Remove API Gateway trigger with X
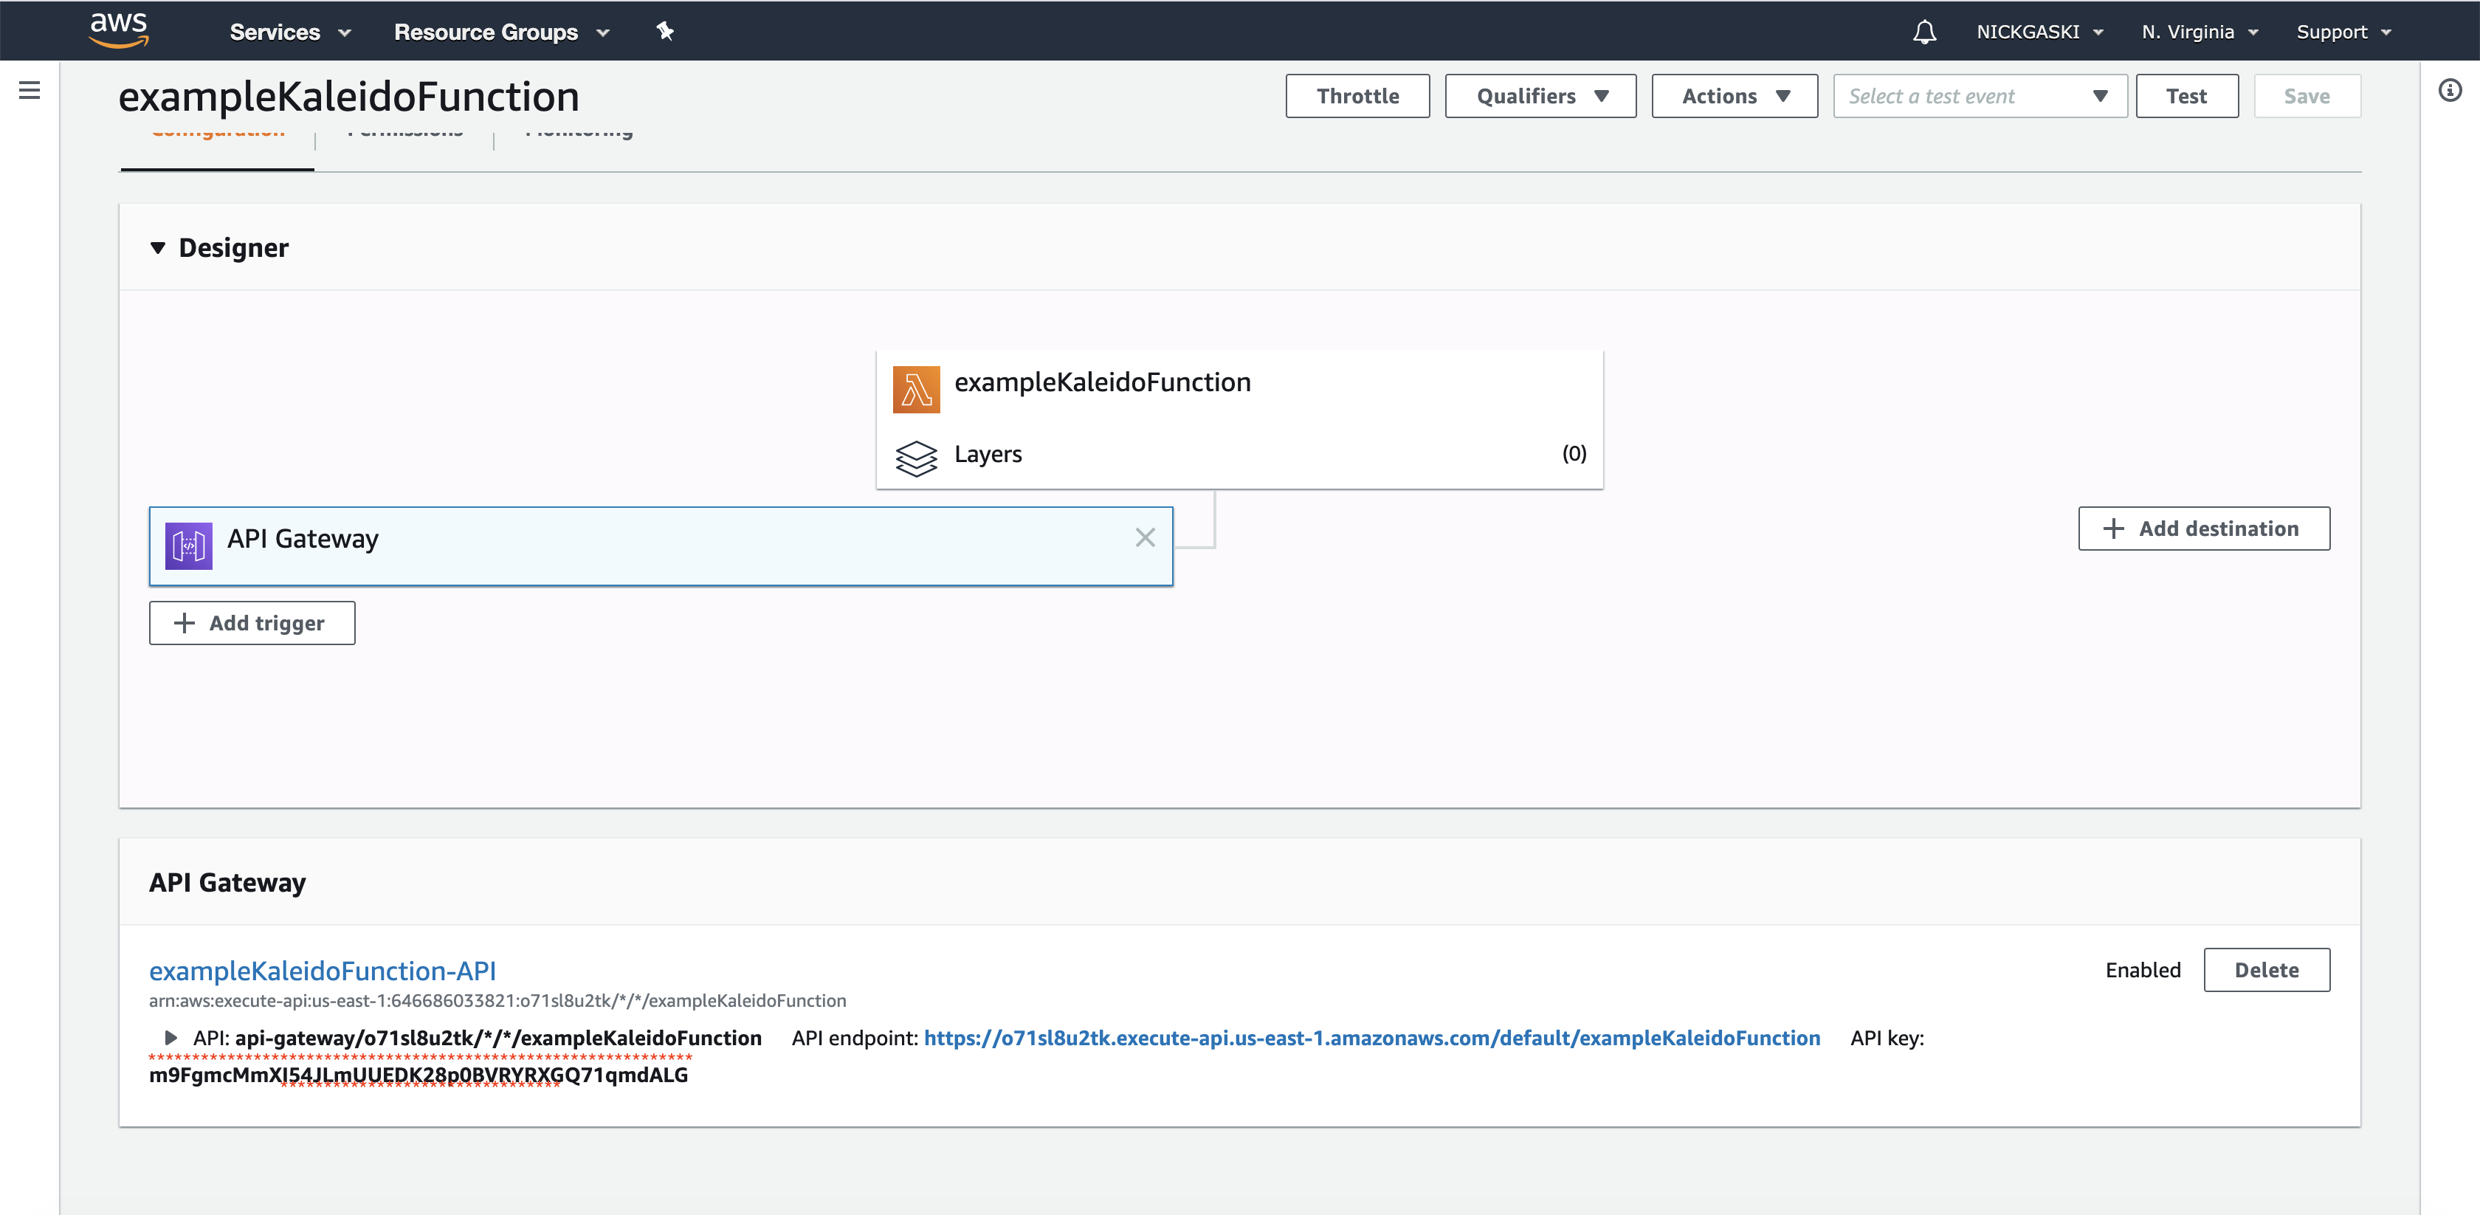The height and width of the screenshot is (1215, 2480). click(x=1145, y=537)
